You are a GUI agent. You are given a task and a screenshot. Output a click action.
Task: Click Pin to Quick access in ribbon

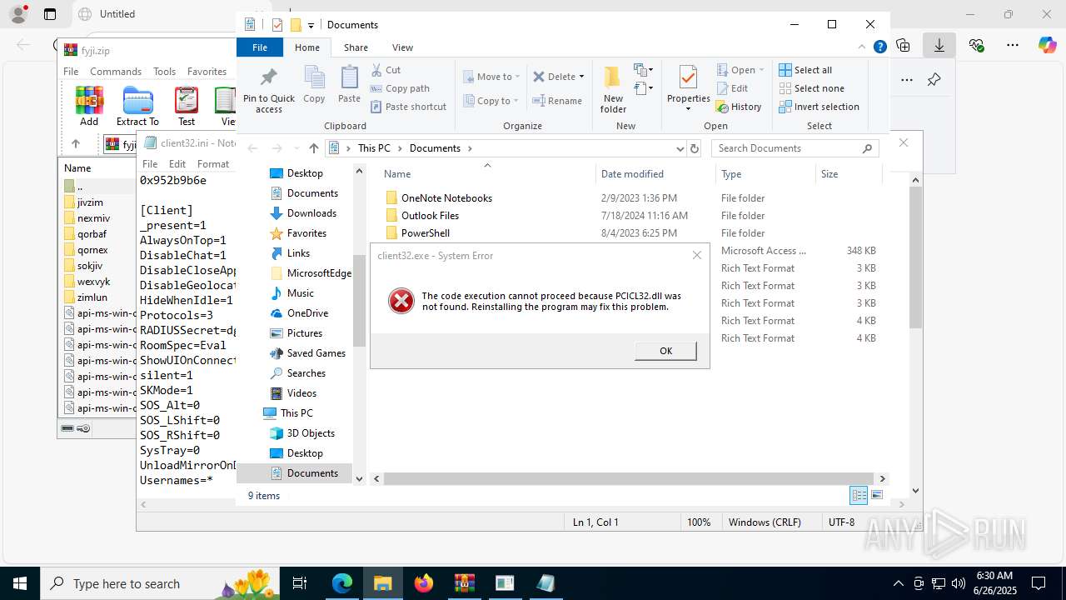coord(268,90)
